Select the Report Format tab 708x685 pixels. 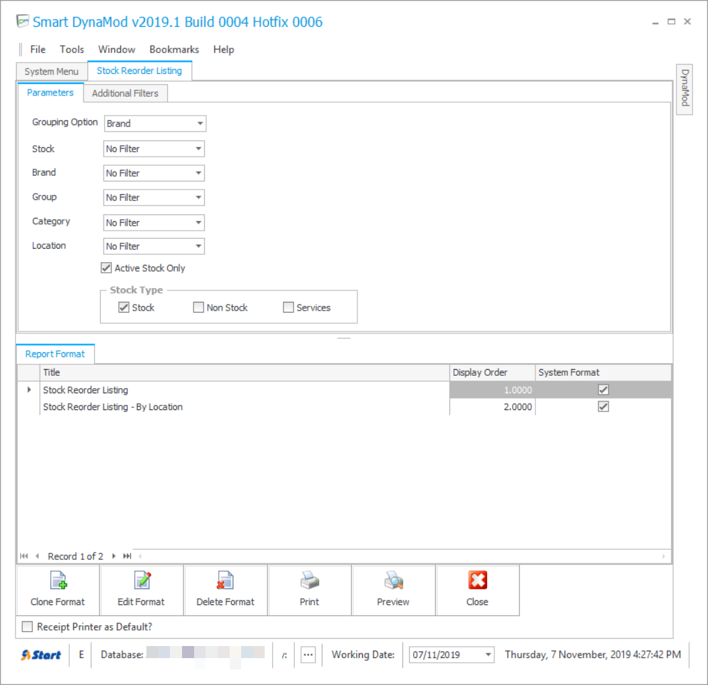(55, 354)
